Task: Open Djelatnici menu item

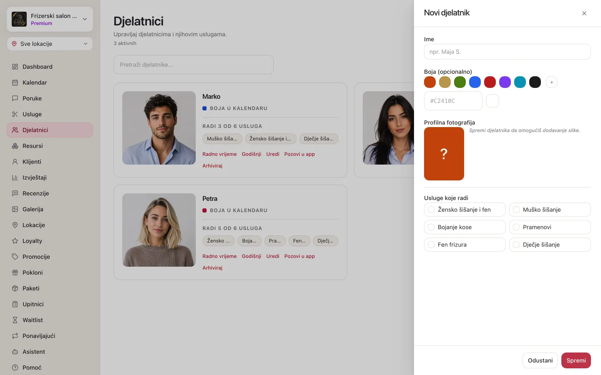Action: (50, 130)
